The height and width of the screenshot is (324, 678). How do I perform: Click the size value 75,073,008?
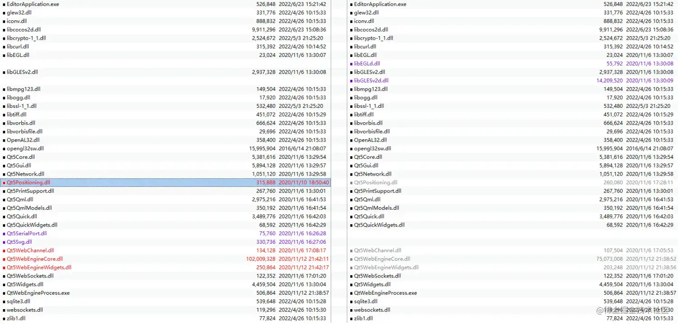tap(609, 259)
